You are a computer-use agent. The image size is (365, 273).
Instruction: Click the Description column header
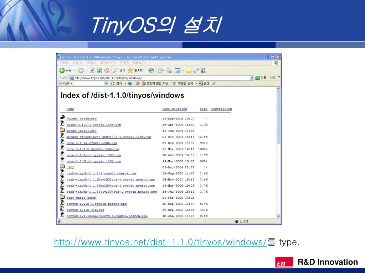point(222,109)
